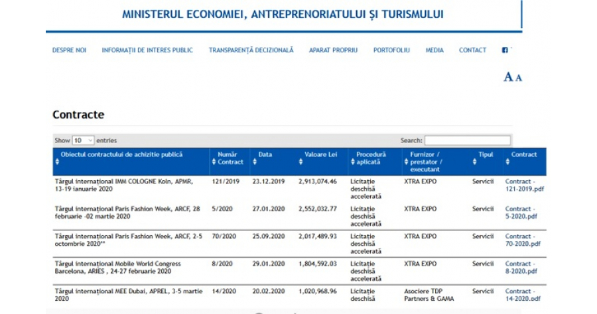Screen dimensions: 597x314
Task: Select contract number 121/2019 cell
Action: click(x=226, y=182)
